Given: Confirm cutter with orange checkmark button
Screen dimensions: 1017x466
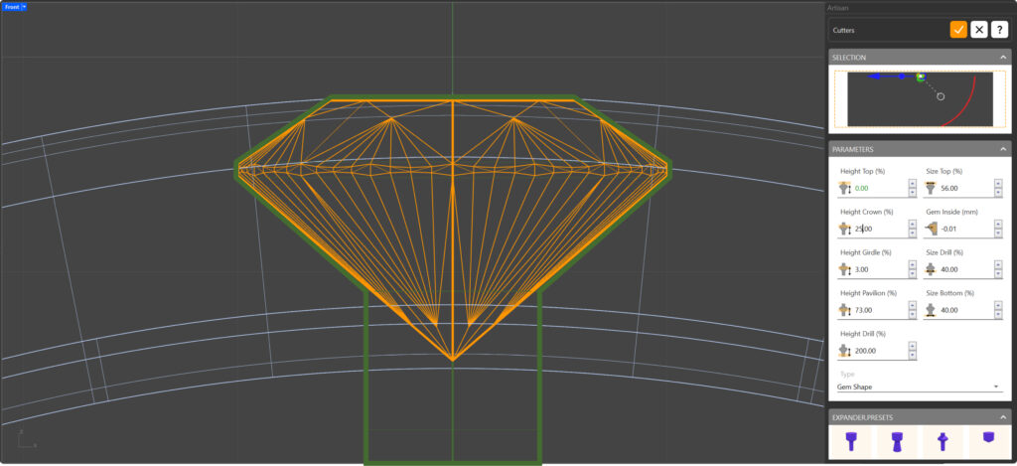Looking at the screenshot, I should click(958, 30).
